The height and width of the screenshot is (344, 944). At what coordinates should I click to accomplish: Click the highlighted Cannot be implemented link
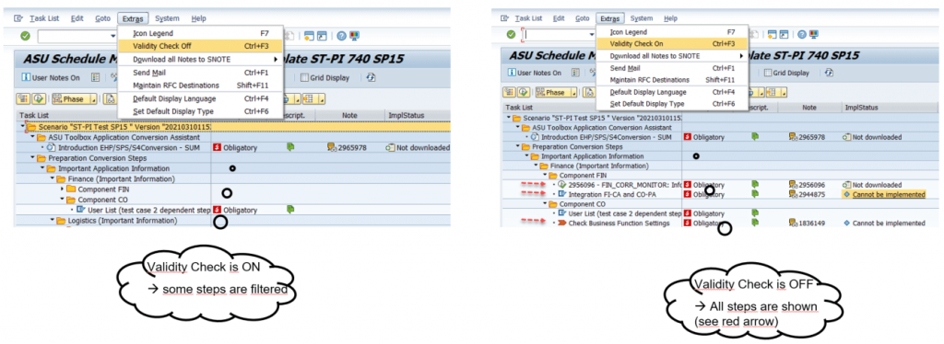(889, 194)
